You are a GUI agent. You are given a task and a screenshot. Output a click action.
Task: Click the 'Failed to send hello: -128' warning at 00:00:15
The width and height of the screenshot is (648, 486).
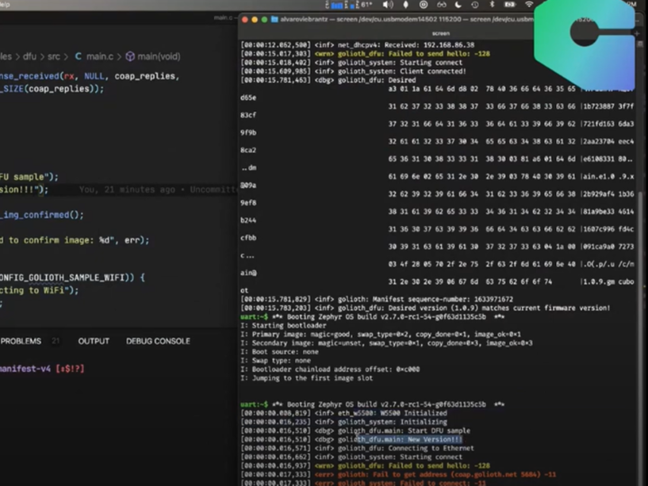tap(365, 54)
